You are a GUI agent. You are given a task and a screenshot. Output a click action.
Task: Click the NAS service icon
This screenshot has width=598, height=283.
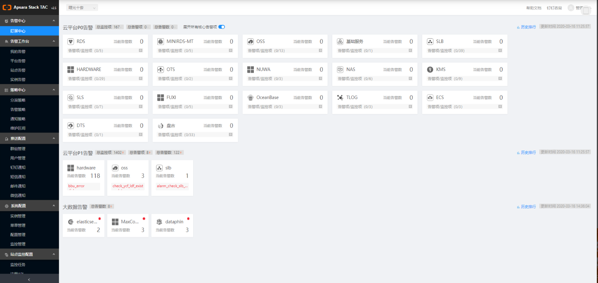pyautogui.click(x=340, y=69)
